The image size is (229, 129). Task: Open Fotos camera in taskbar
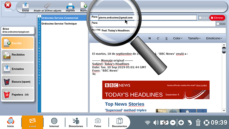(98, 122)
